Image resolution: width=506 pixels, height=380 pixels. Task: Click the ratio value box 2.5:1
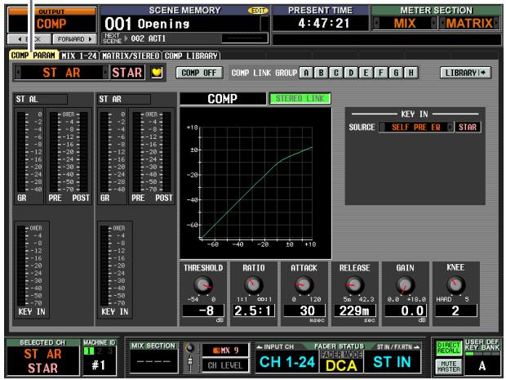pyautogui.click(x=254, y=311)
